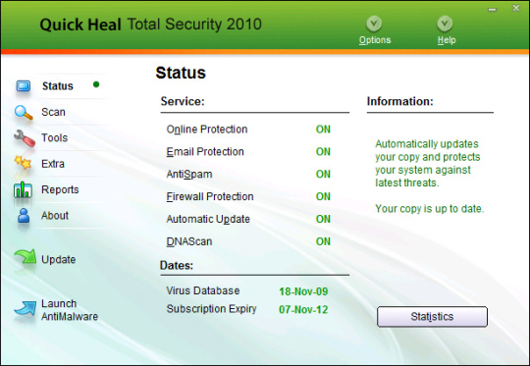Toggle the DNAScan ON status

[323, 241]
